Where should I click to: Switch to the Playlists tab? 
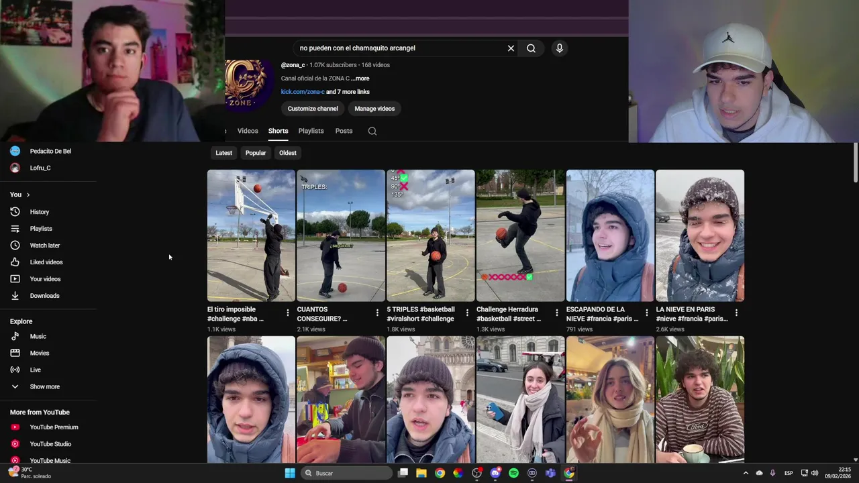[311, 131]
